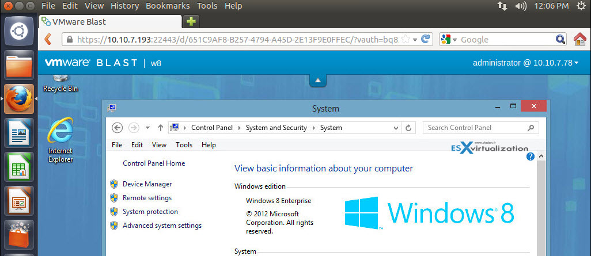This screenshot has height=256, width=591.
Task: Open Firefox History menu
Action: pos(125,6)
